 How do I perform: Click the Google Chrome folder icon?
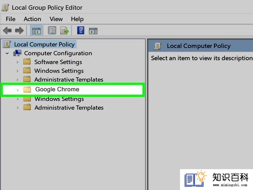(27, 89)
